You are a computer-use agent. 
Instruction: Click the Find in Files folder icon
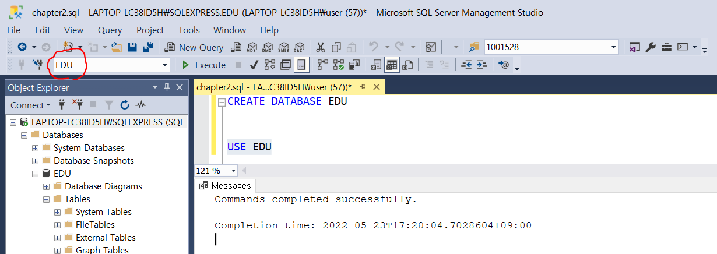coord(474,47)
